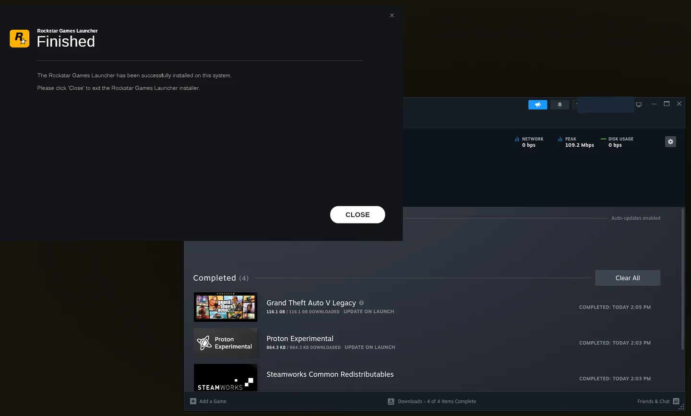This screenshot has width=691, height=416.
Task: Click the info icon next to Grand Theft Auto V Legacy
Action: (x=361, y=303)
